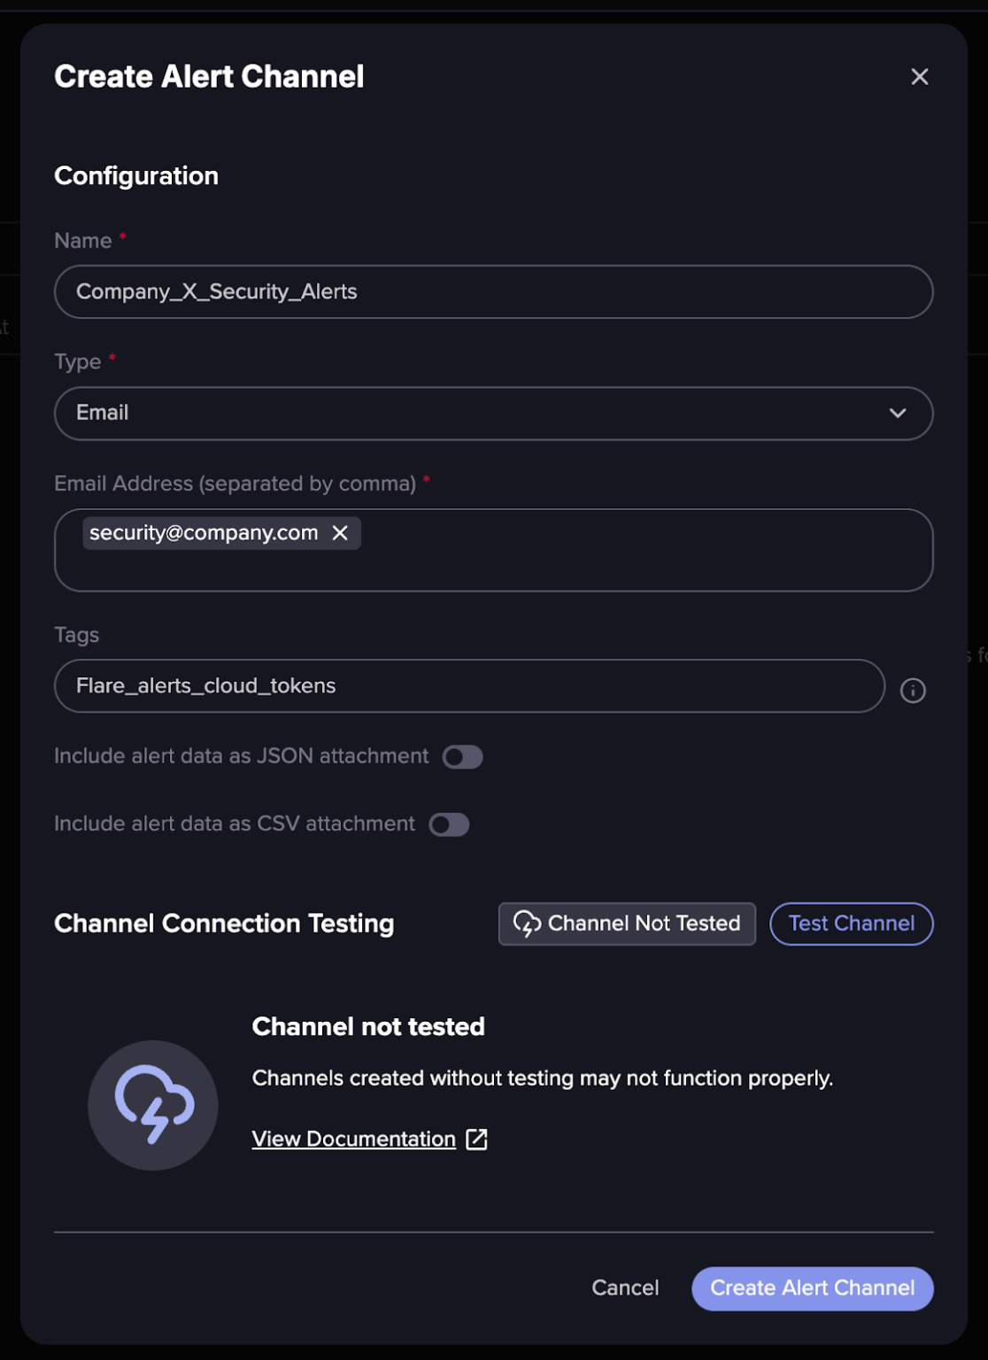Open the Type dropdown showing Email
The image size is (988, 1360).
click(x=478, y=413)
